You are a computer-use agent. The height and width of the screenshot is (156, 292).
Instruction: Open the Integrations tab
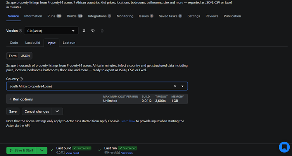tap(100, 16)
